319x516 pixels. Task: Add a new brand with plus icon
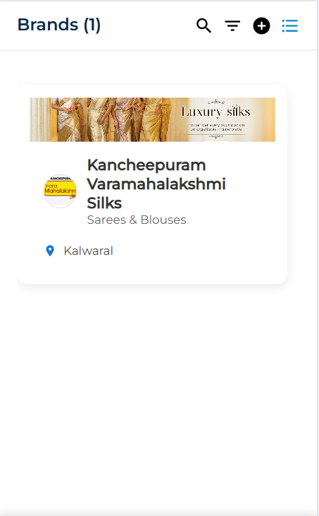point(261,25)
